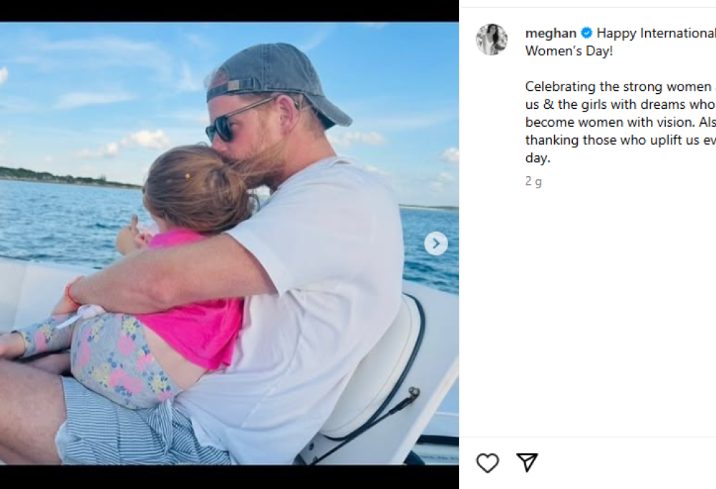Click the blue verified checkmark beside meghan

coord(587,33)
